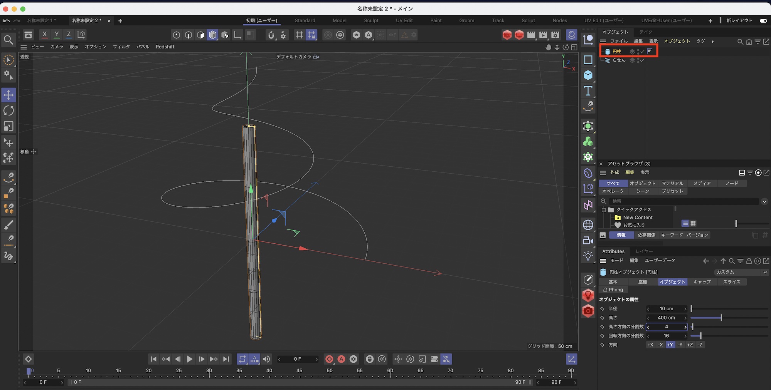This screenshot has height=390, width=771.
Task: Open the キャップ attribute tab
Action: point(702,282)
